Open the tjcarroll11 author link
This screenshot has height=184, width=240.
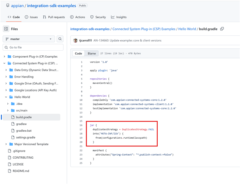(x=85, y=40)
